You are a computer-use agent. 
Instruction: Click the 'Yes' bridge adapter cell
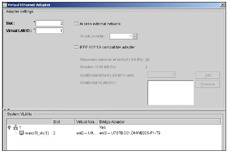click(103, 127)
